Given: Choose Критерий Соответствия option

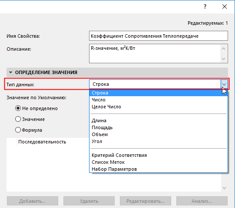Looking at the screenshot, I should pyautogui.click(x=159, y=155).
